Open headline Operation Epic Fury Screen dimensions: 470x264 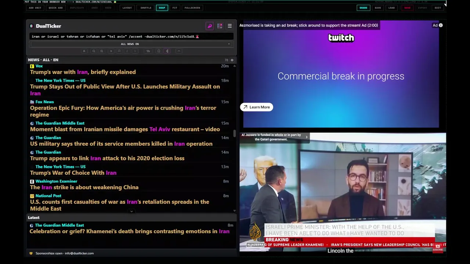123,111
